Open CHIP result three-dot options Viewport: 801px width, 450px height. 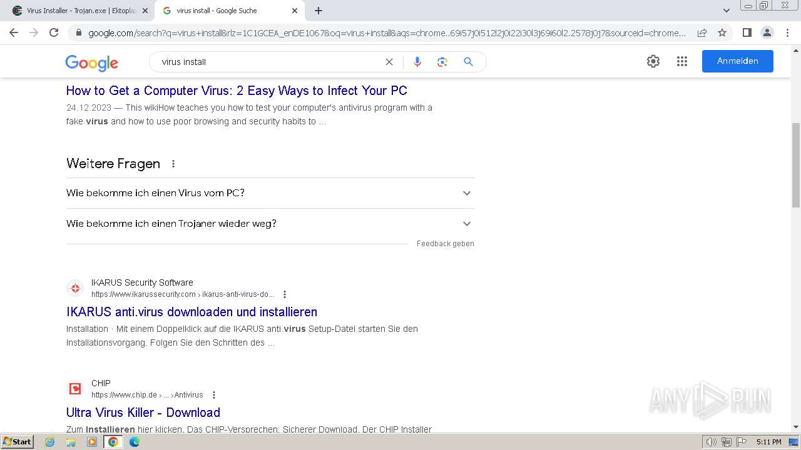pyautogui.click(x=214, y=395)
